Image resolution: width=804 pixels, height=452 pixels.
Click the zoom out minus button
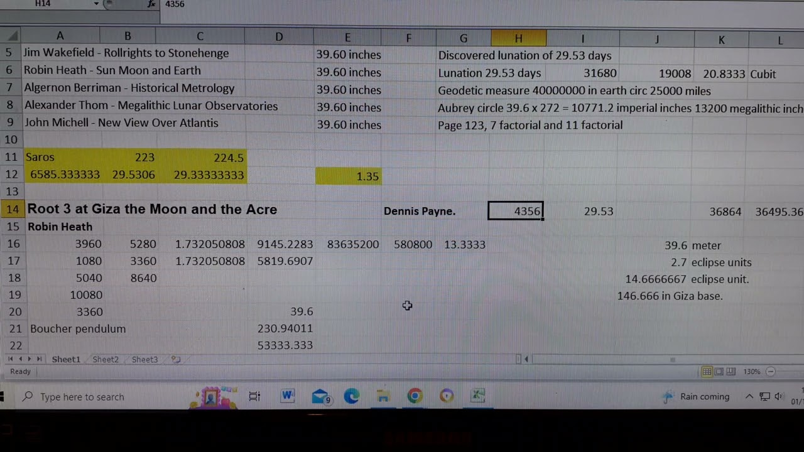[x=771, y=372]
